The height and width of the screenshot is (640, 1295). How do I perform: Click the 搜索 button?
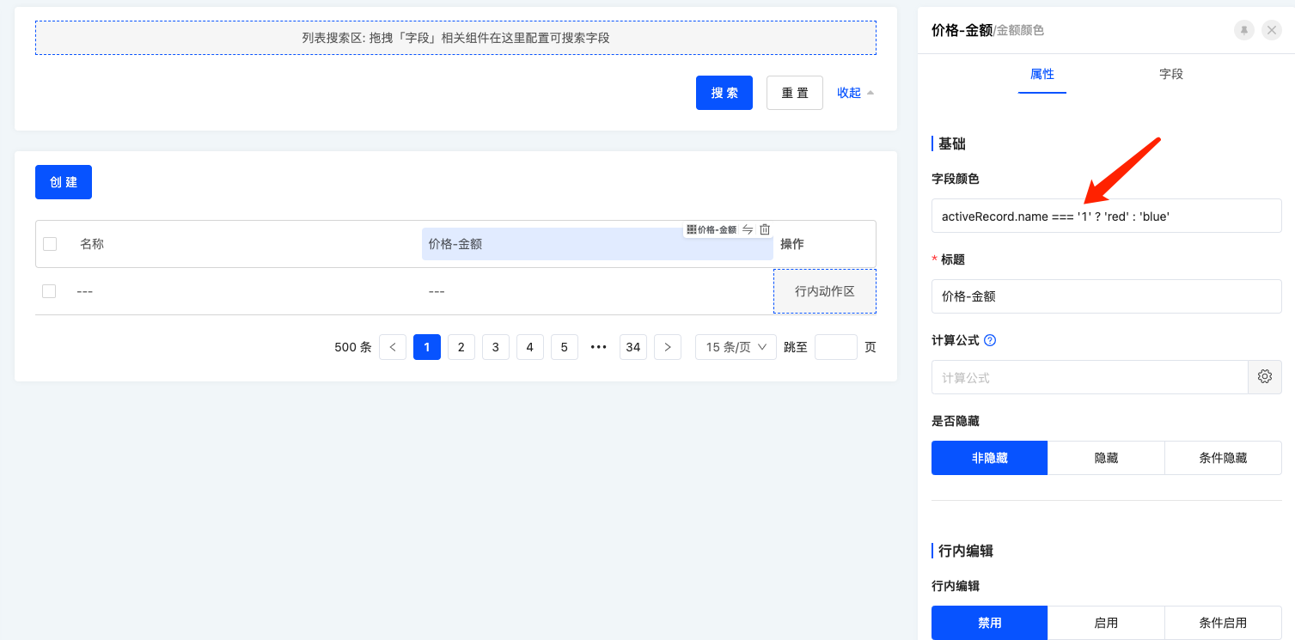click(x=724, y=93)
